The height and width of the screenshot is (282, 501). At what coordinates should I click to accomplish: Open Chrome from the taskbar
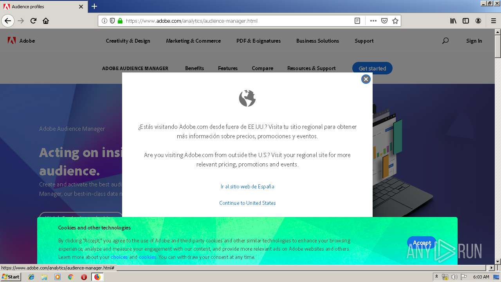coord(71,277)
